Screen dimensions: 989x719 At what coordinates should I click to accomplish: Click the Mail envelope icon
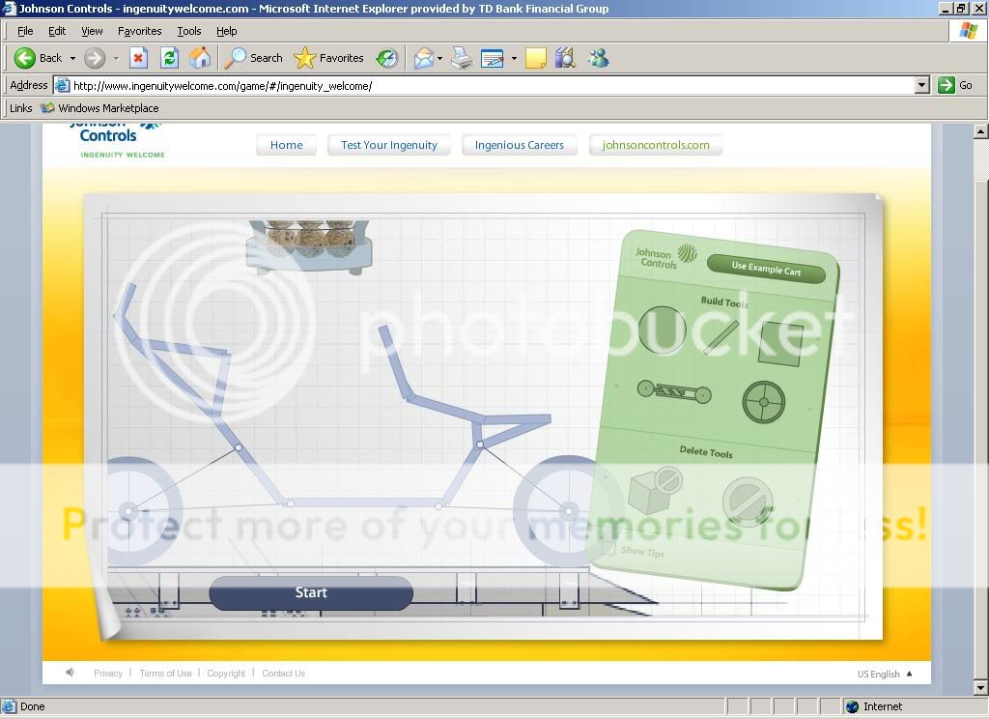pos(424,58)
